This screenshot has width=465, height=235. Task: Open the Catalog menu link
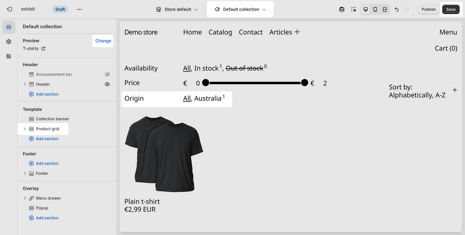tap(220, 32)
